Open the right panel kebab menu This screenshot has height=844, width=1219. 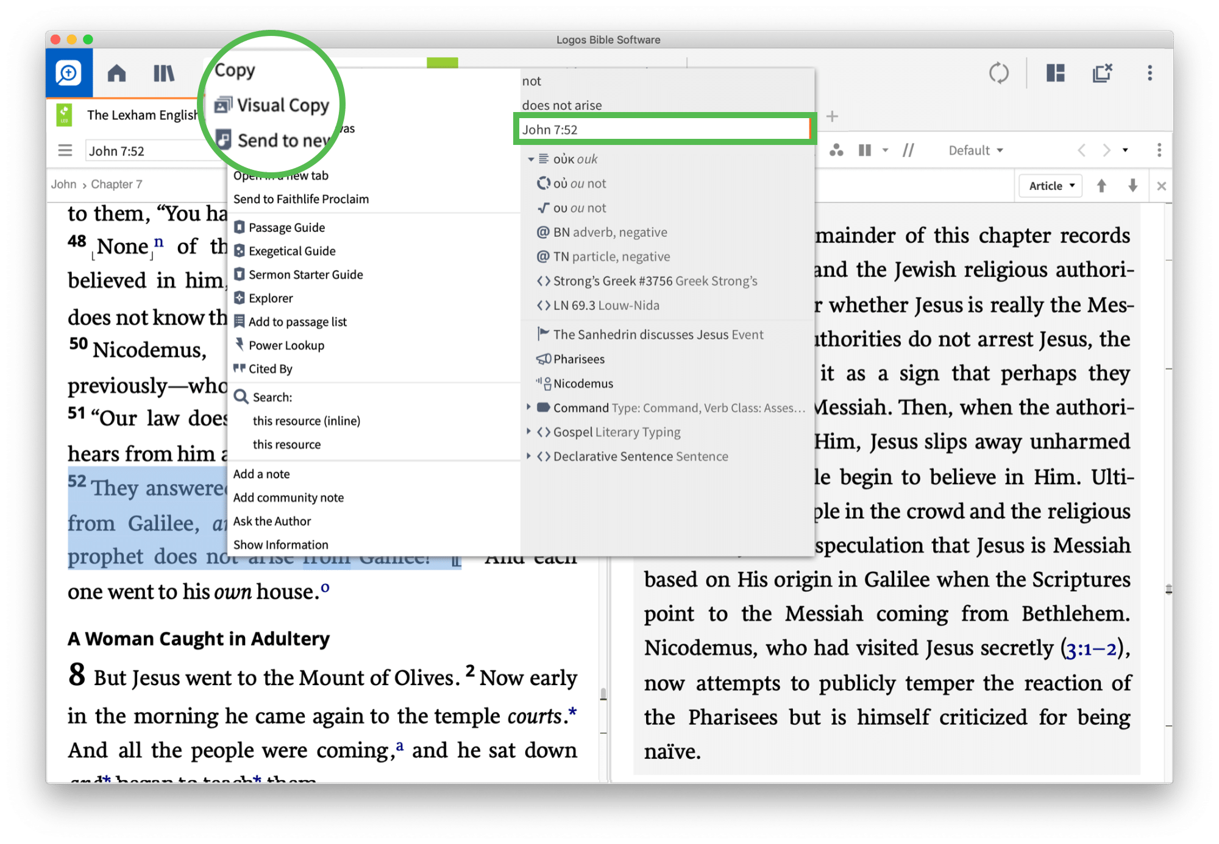(x=1159, y=150)
